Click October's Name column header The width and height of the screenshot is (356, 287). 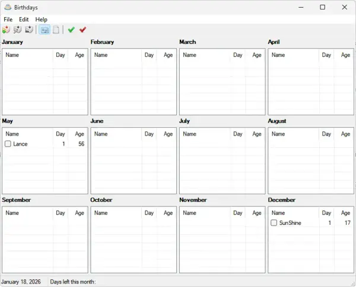pyautogui.click(x=117, y=213)
